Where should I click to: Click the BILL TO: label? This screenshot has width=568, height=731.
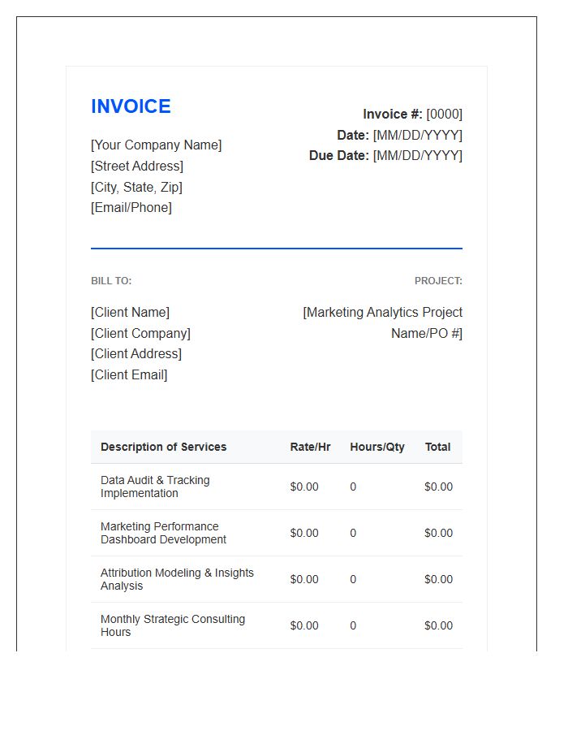111,281
